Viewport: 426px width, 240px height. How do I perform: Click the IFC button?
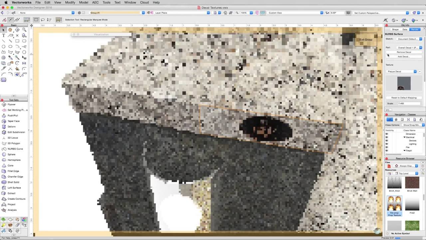(388, 110)
